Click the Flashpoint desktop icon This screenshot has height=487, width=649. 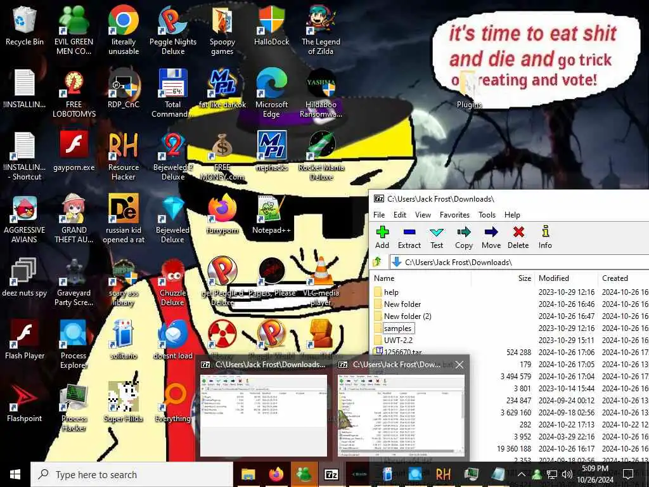click(x=25, y=403)
